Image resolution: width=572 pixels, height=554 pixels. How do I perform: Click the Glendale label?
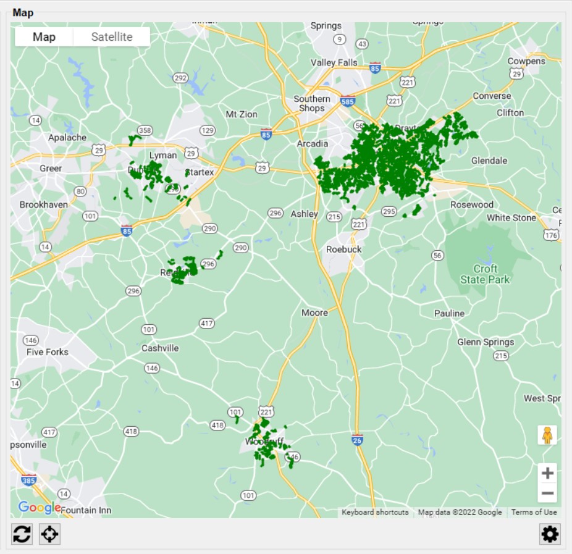[489, 161]
